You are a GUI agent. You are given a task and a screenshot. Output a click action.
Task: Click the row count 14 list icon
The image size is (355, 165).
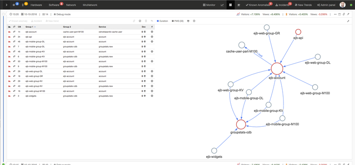click(x=45, y=14)
